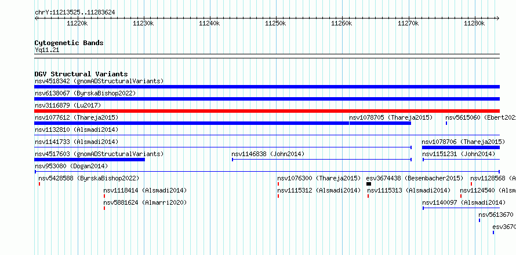
Task: Click the chrY:11213525..11283624 coordinates text
Action: [x=75, y=13]
